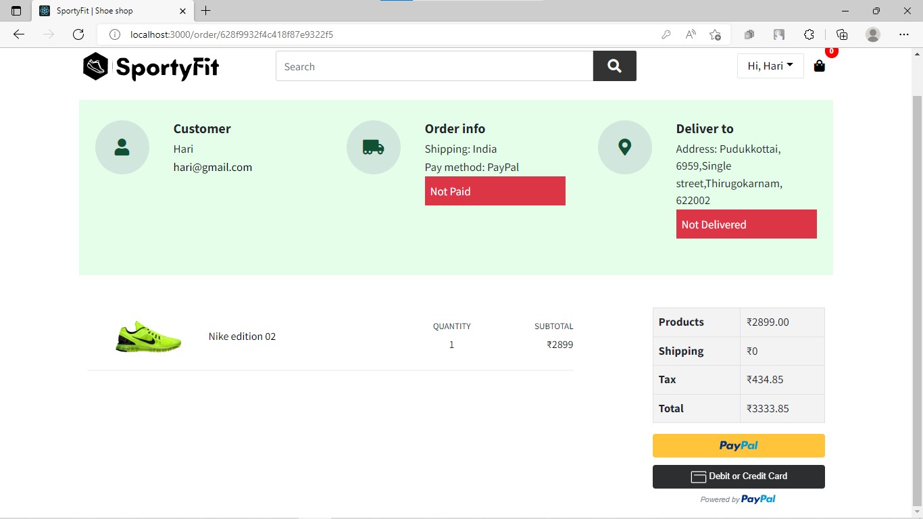Click the collections icon in the toolbar
This screenshot has height=519, width=923.
841,34
